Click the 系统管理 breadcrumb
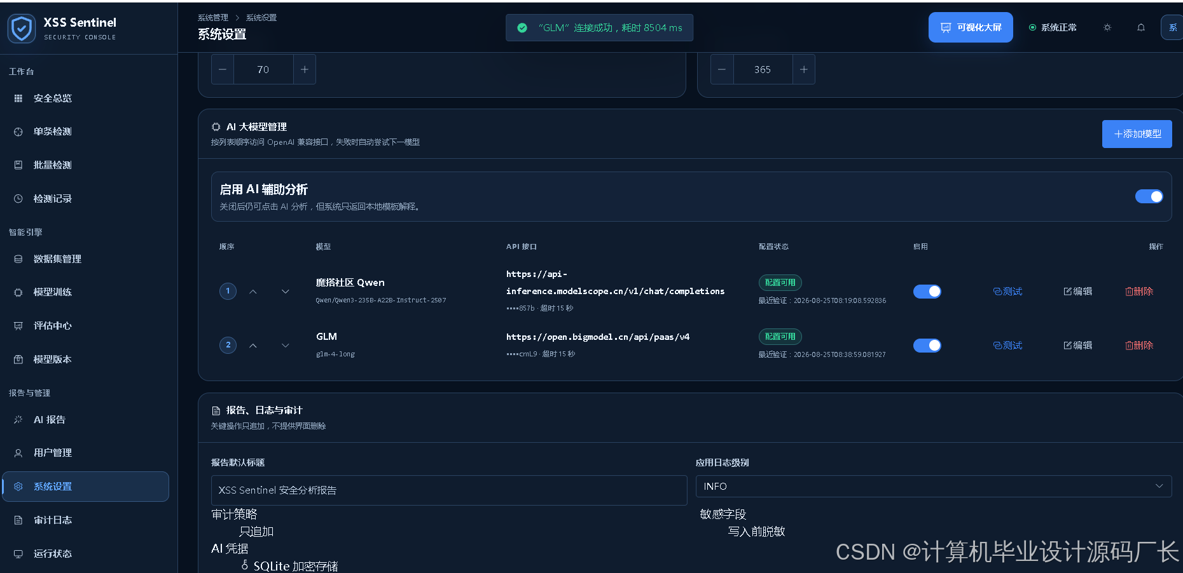The height and width of the screenshot is (573, 1183). point(213,18)
